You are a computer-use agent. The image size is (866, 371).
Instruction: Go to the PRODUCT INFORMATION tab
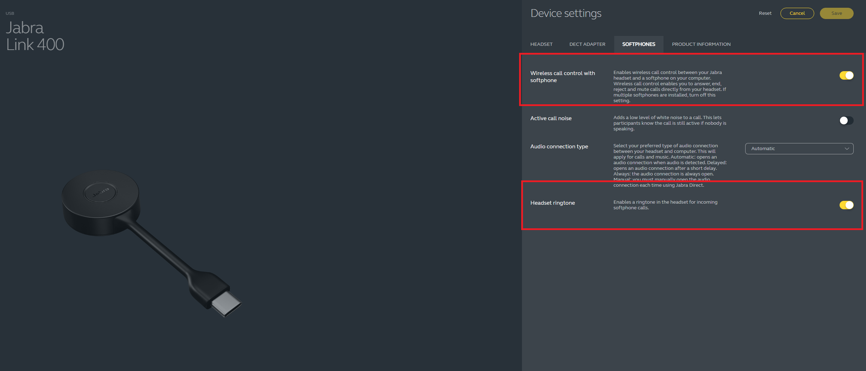[x=701, y=44]
